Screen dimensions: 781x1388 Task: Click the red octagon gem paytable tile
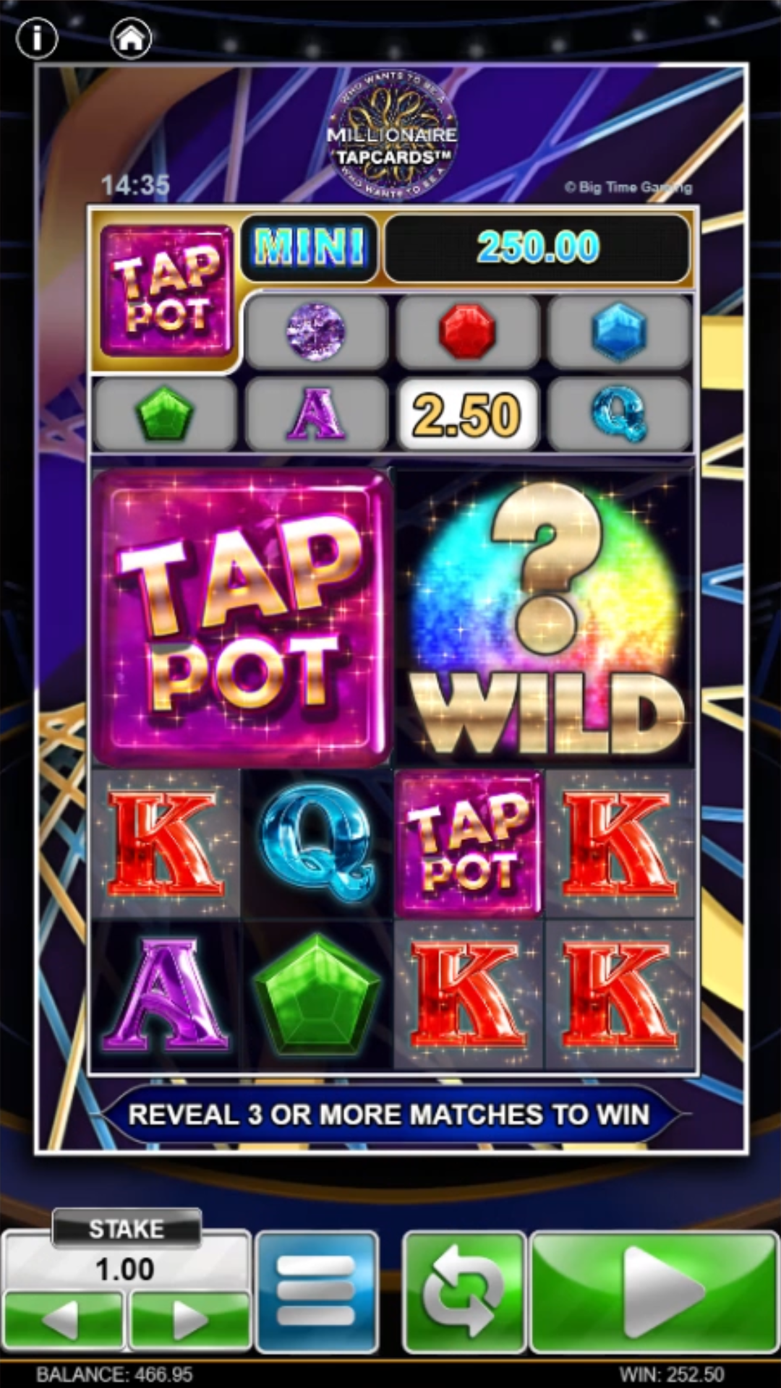[x=468, y=332]
